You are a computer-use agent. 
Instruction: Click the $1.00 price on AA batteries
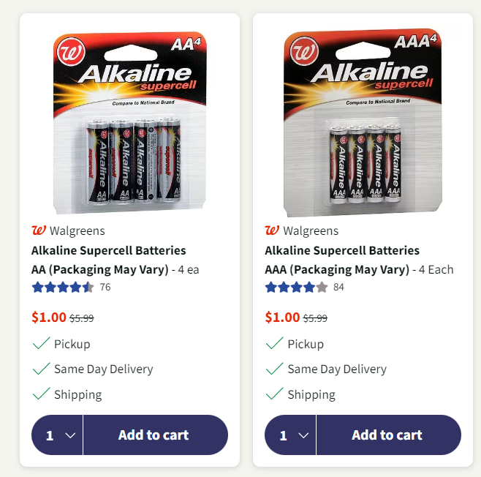coord(48,318)
